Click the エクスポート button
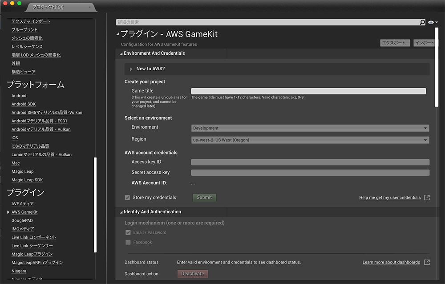This screenshot has height=284, width=445. [395, 43]
